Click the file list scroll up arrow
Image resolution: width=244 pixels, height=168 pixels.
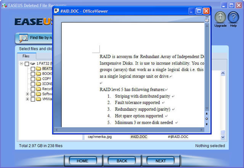(x=223, y=73)
